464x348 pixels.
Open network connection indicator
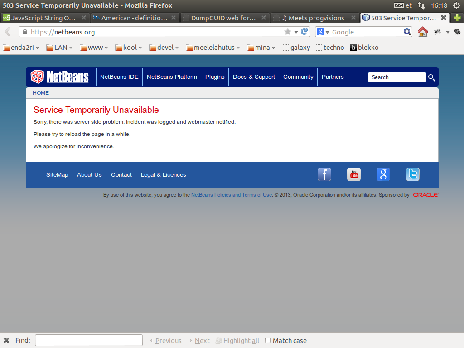[x=421, y=5]
